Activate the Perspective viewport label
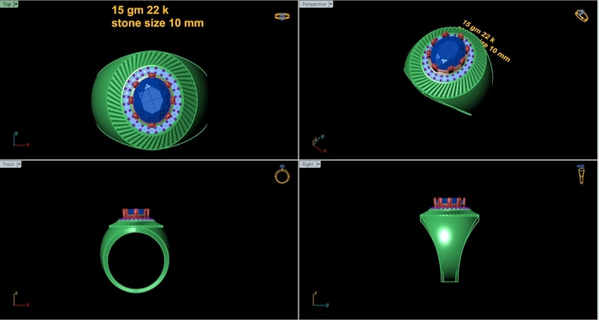 [x=314, y=4]
